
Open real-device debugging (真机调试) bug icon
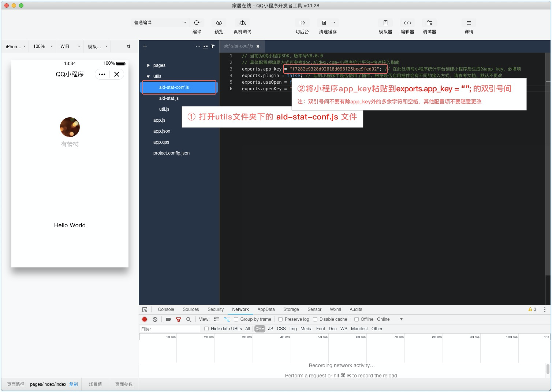pos(242,23)
